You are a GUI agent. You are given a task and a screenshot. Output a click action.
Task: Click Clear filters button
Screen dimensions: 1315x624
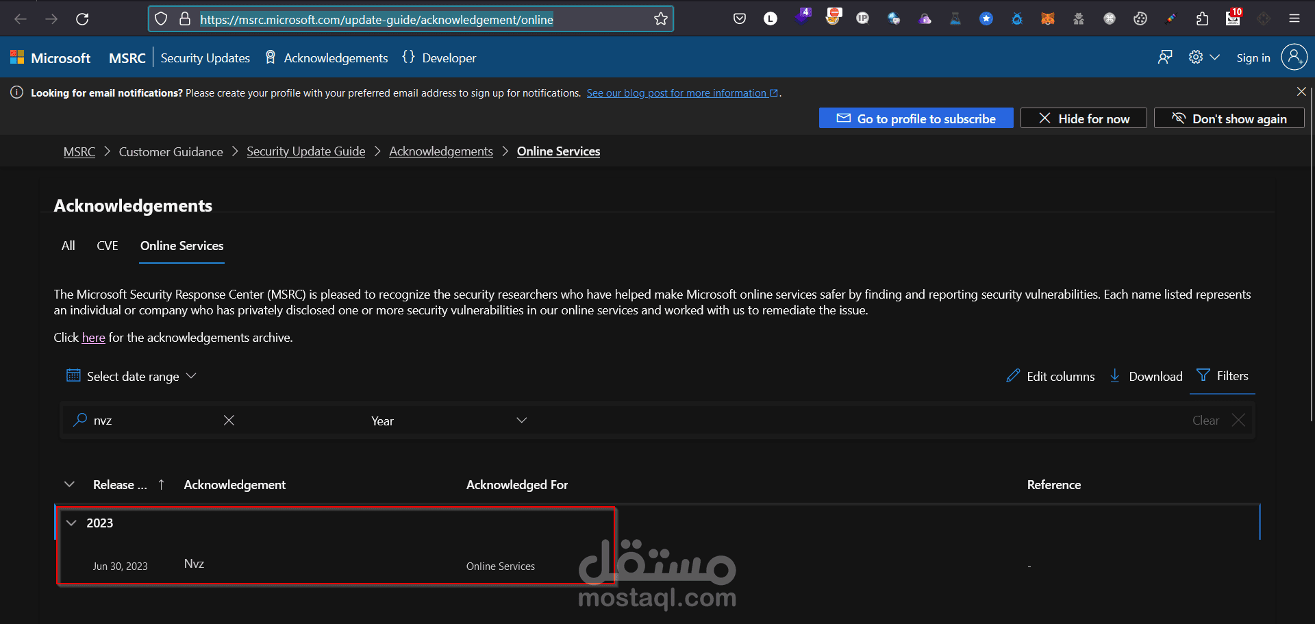click(x=1218, y=420)
